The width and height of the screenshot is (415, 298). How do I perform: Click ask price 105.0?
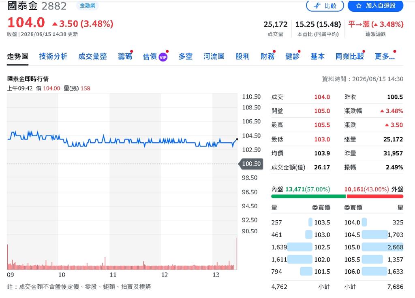(x=352, y=247)
